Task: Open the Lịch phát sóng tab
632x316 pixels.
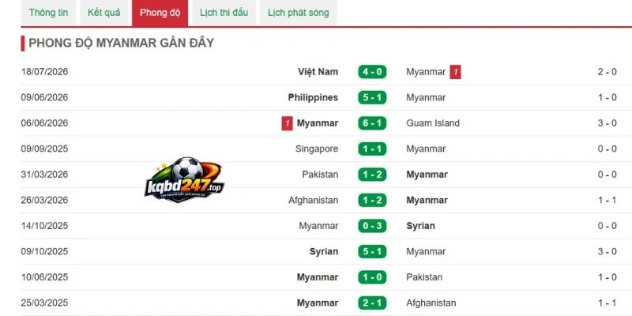Action: pyautogui.click(x=299, y=13)
